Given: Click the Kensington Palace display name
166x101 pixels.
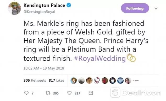Looking at the screenshot, I should coord(44,5).
